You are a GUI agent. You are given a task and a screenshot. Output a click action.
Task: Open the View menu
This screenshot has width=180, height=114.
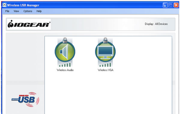click(x=16, y=11)
